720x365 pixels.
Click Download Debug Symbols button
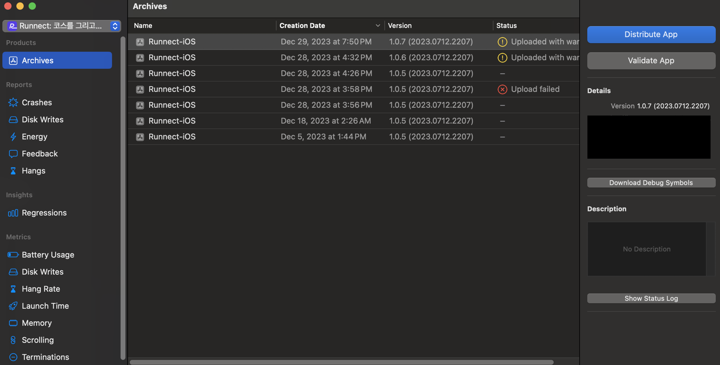tap(651, 182)
